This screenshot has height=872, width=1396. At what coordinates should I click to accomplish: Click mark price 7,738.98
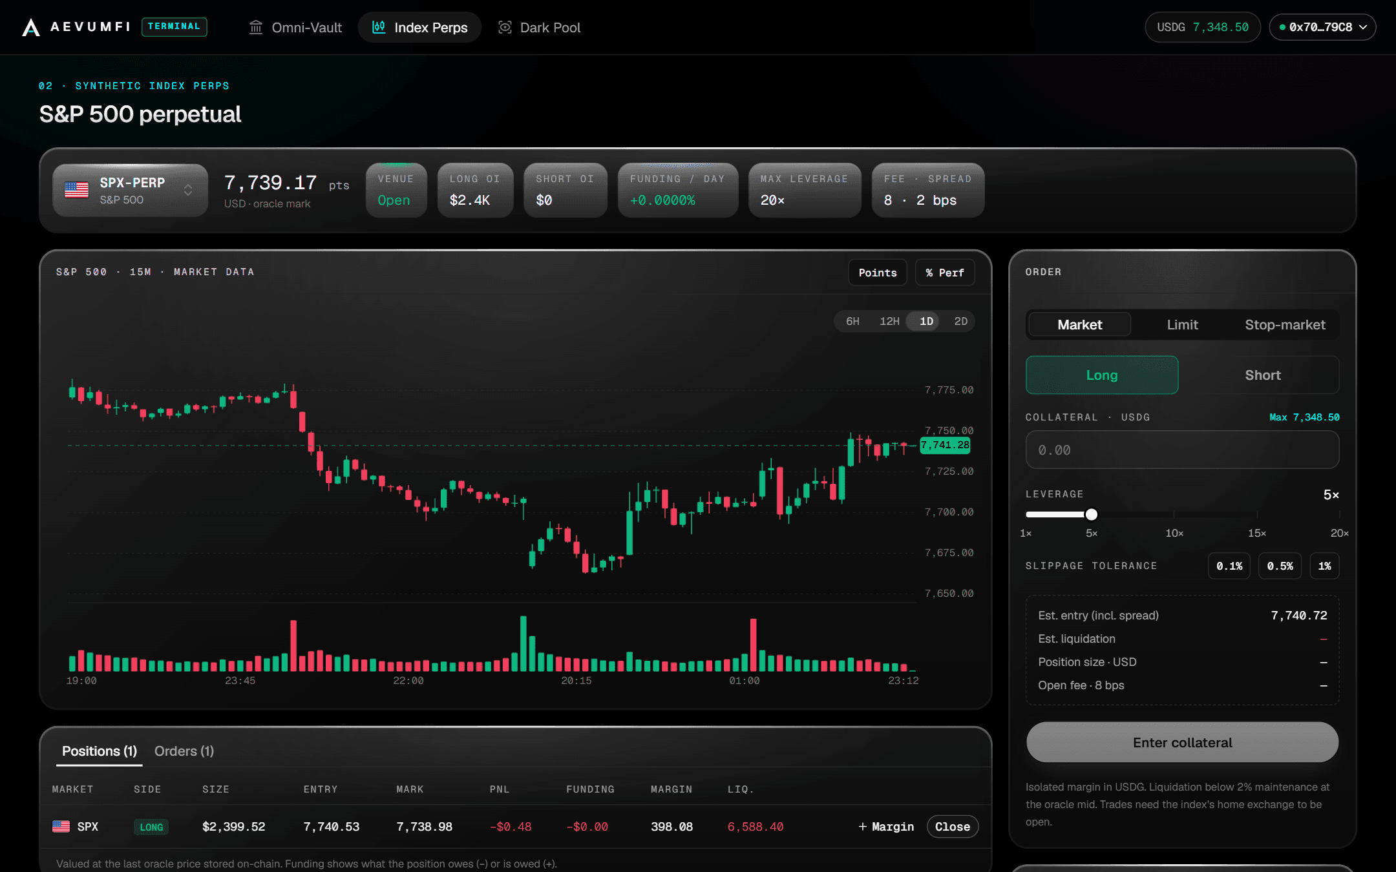[x=424, y=826]
